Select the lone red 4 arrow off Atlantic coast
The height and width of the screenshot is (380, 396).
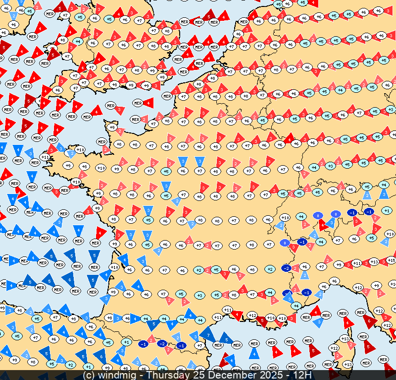tap(101, 232)
